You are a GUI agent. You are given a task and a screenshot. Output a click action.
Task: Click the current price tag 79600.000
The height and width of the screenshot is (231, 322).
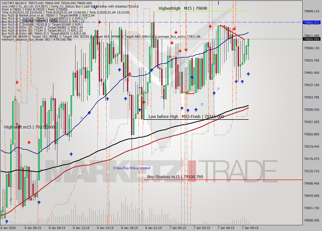(312, 39)
